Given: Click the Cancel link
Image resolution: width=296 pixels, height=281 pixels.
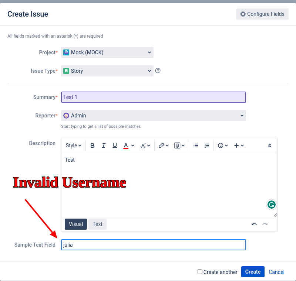Looking at the screenshot, I should point(276,272).
